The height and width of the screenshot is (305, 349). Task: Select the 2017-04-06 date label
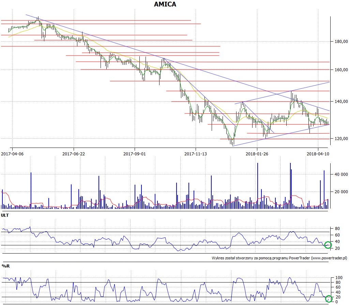(12, 154)
